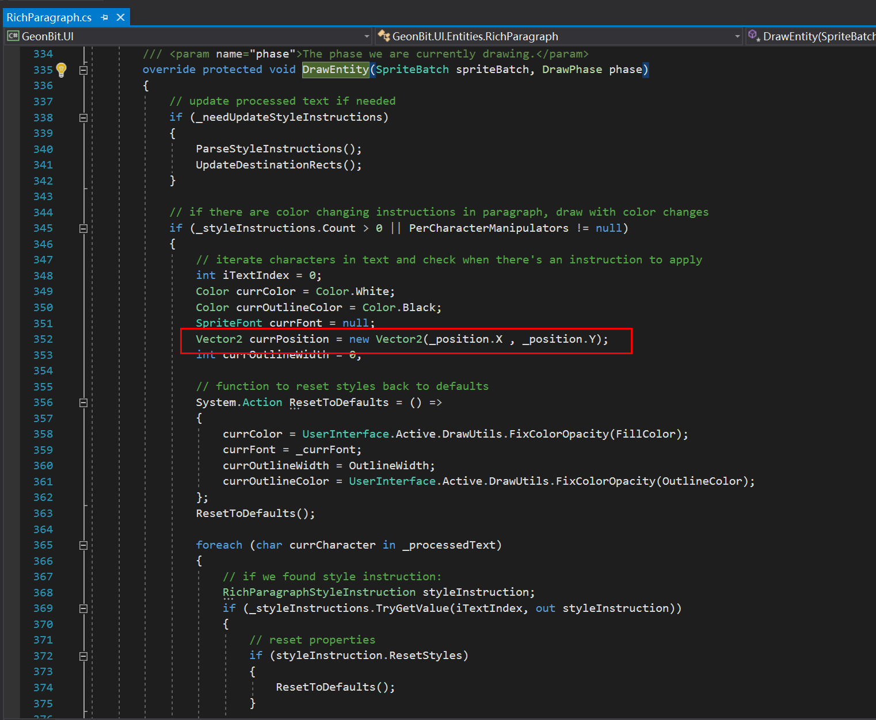The width and height of the screenshot is (876, 720).
Task: Toggle the pin on the RichParagraph.cs tab
Action: coord(104,17)
